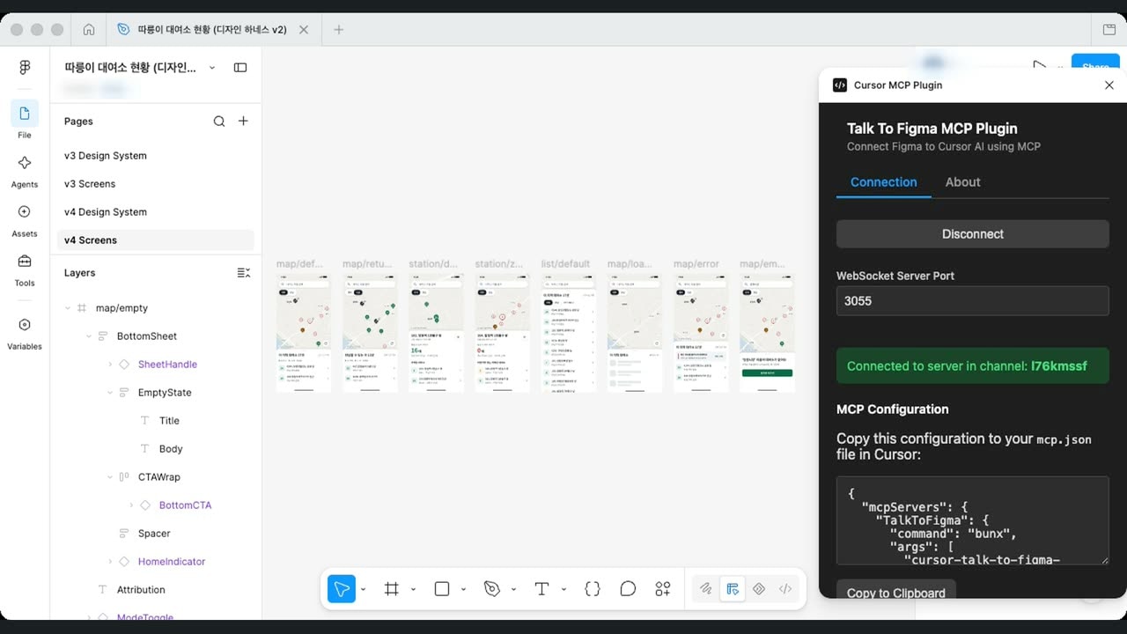
Task: Expand the SheetHandle layer
Action: pyautogui.click(x=110, y=365)
